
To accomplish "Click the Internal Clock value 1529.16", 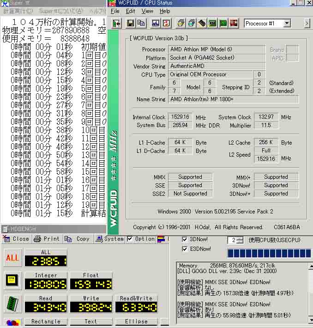I will (180, 117).
